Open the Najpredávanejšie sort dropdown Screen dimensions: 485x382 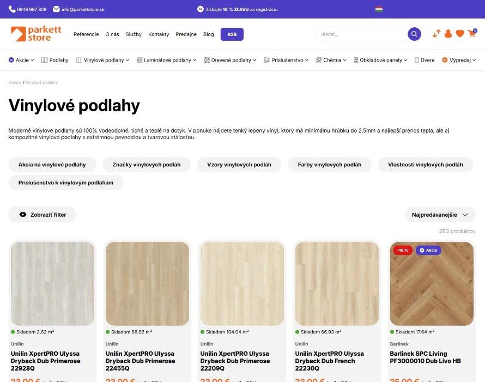click(x=440, y=214)
